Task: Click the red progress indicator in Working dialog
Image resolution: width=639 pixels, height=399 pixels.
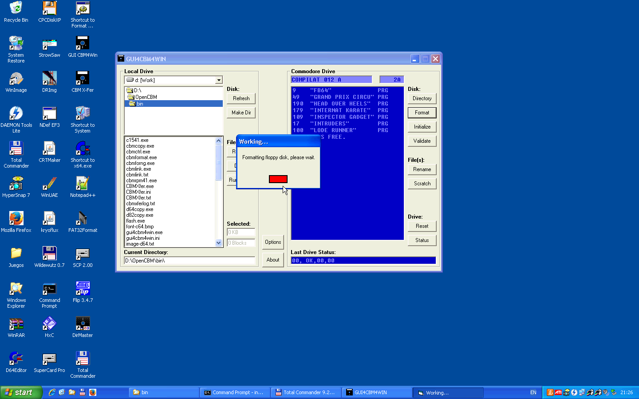Action: click(x=278, y=179)
